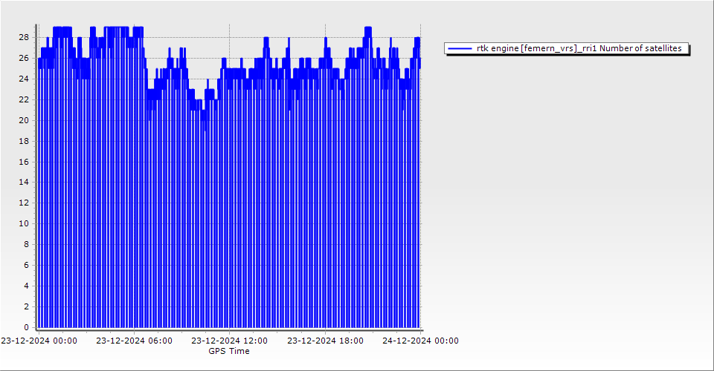
Task: Click the 'GPS Time' x-axis title
Action: click(x=229, y=351)
